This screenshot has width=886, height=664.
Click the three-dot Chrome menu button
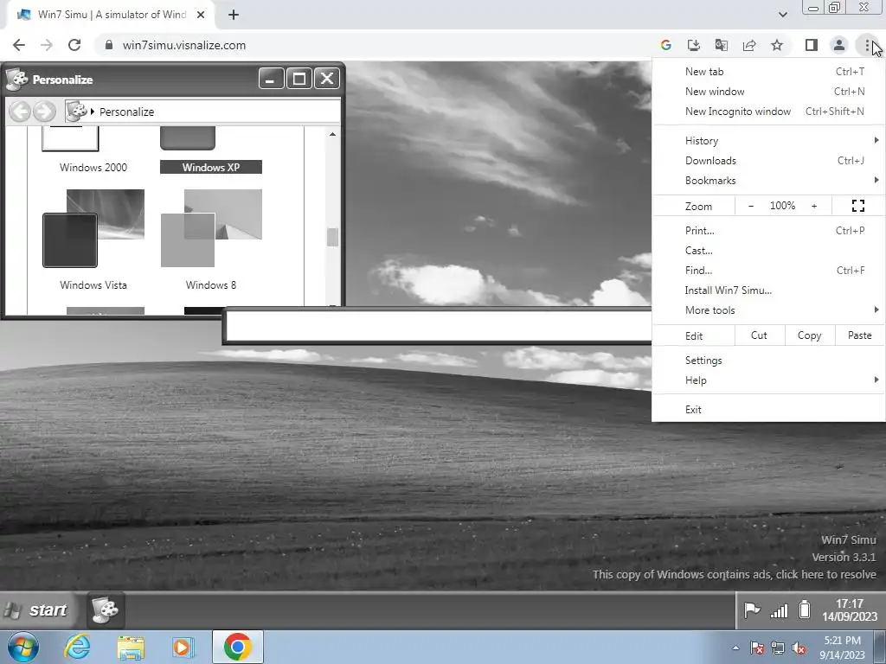(867, 45)
